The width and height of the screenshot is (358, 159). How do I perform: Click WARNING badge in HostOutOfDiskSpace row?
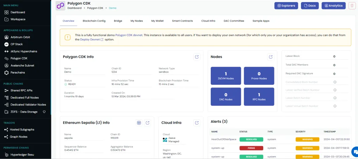tap(307, 139)
